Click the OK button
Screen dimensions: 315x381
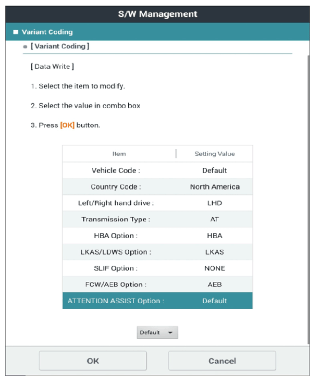pos(93,361)
